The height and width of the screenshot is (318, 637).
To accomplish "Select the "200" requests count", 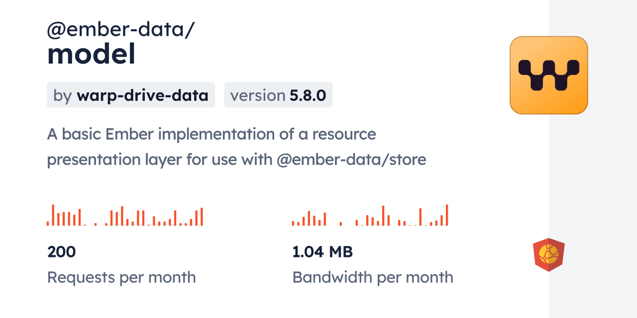I will 62,252.
